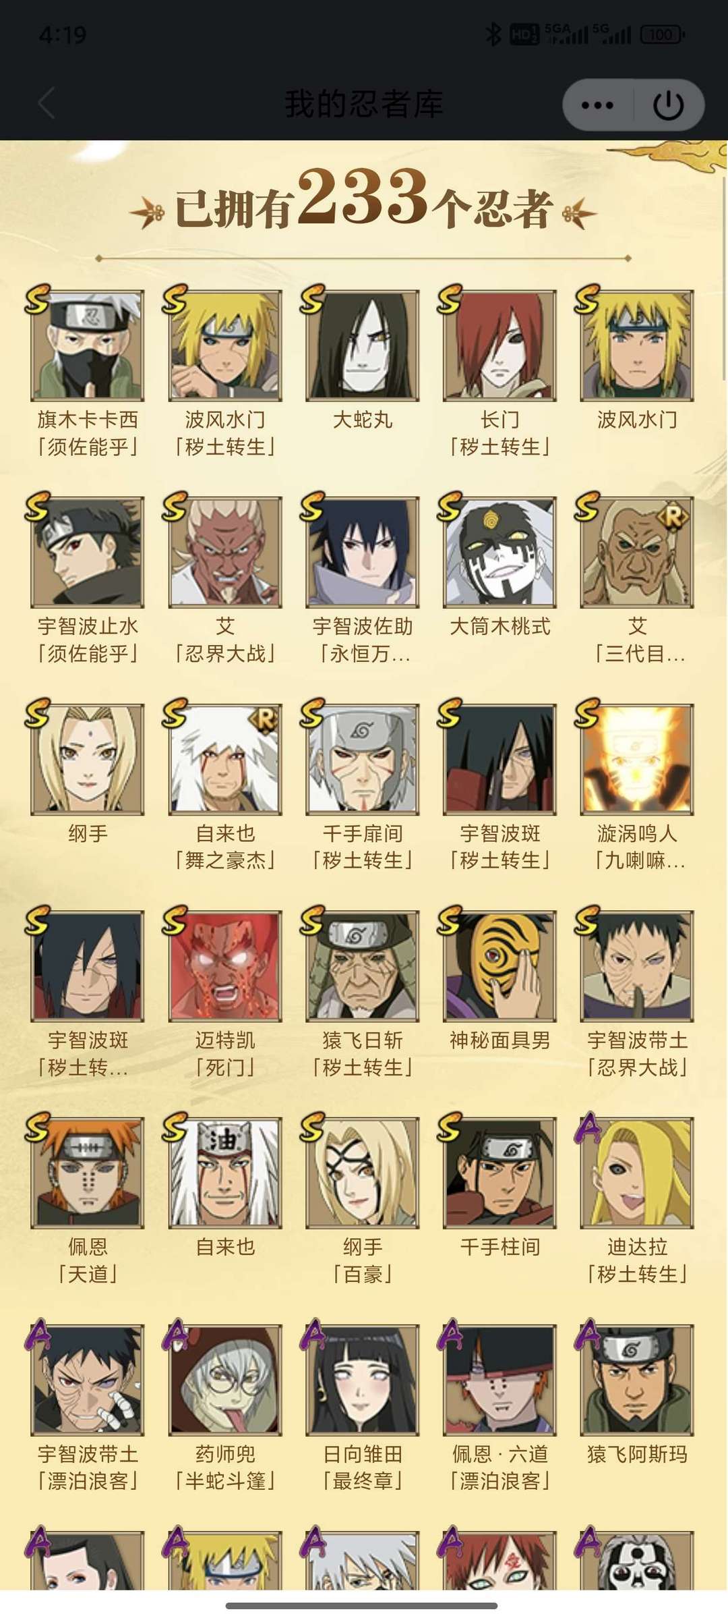The height and width of the screenshot is (1620, 728).
Task: Open 迈特凯「死门」ninja card
Action: coord(225,966)
